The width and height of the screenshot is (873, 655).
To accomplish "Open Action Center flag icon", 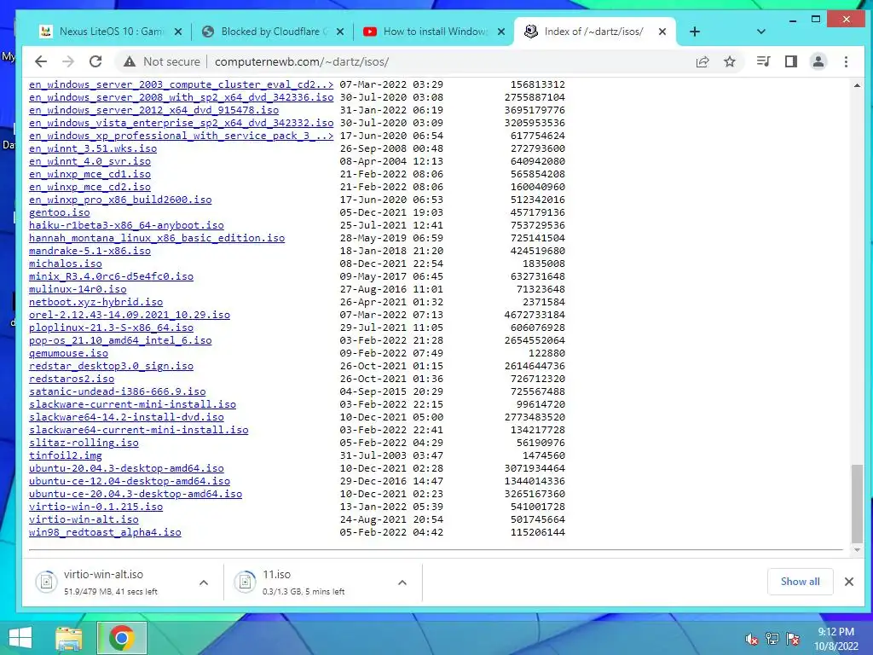I will 793,638.
